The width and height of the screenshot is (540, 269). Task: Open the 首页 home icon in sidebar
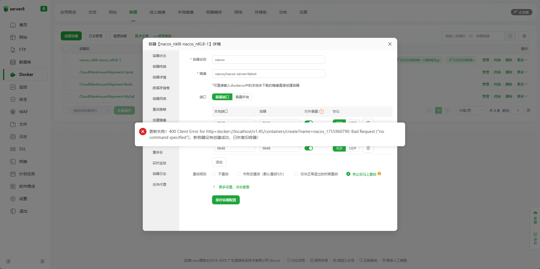click(13, 25)
